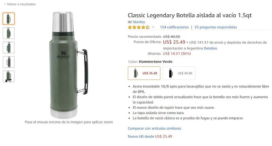Select the third product thumbnail

pos(9,47)
